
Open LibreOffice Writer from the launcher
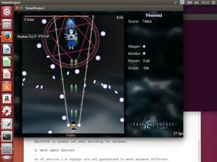coord(7,49)
